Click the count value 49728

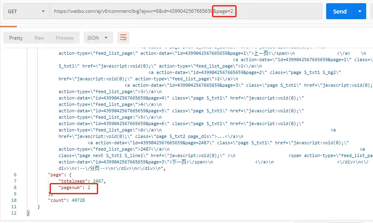click(78, 200)
